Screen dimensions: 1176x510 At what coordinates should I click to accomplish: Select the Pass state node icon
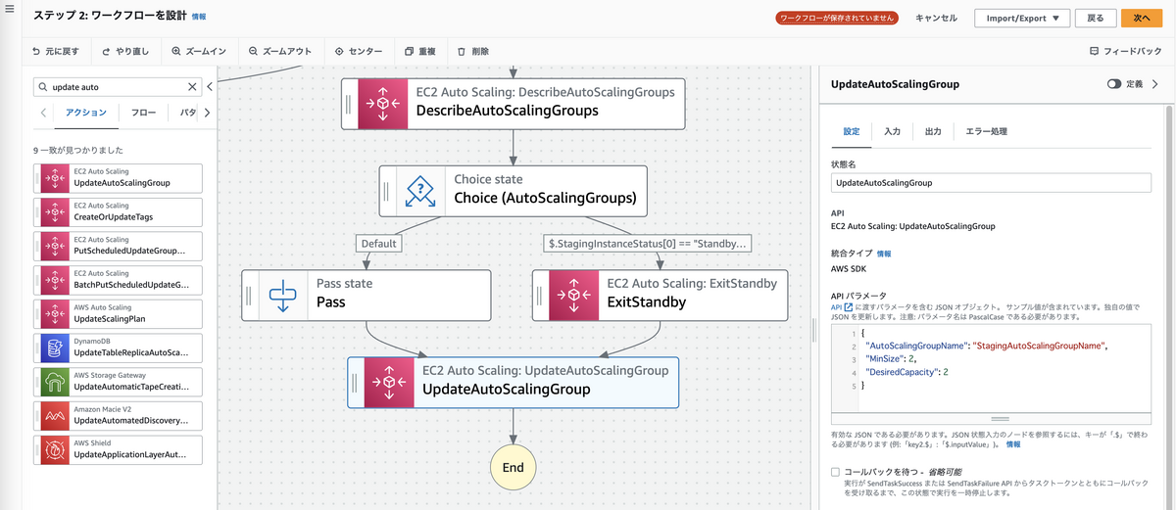pyautogui.click(x=282, y=295)
